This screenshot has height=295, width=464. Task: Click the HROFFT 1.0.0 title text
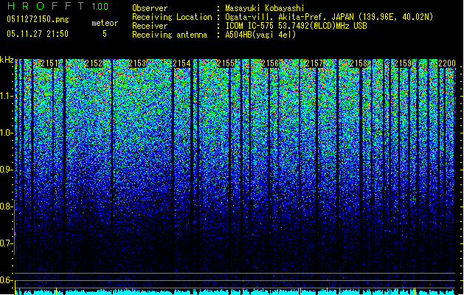pos(58,6)
